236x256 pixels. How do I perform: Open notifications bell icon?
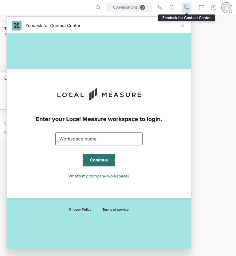click(171, 7)
